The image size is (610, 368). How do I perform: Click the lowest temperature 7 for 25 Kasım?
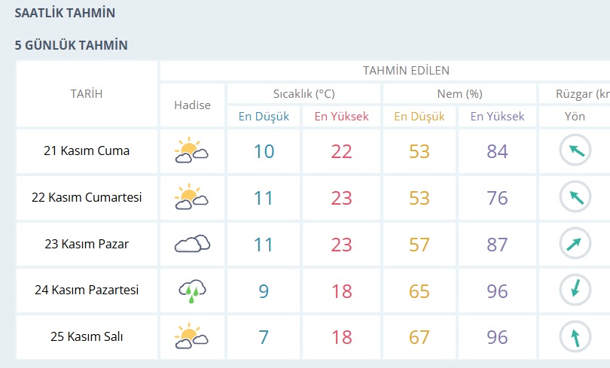coord(264,337)
